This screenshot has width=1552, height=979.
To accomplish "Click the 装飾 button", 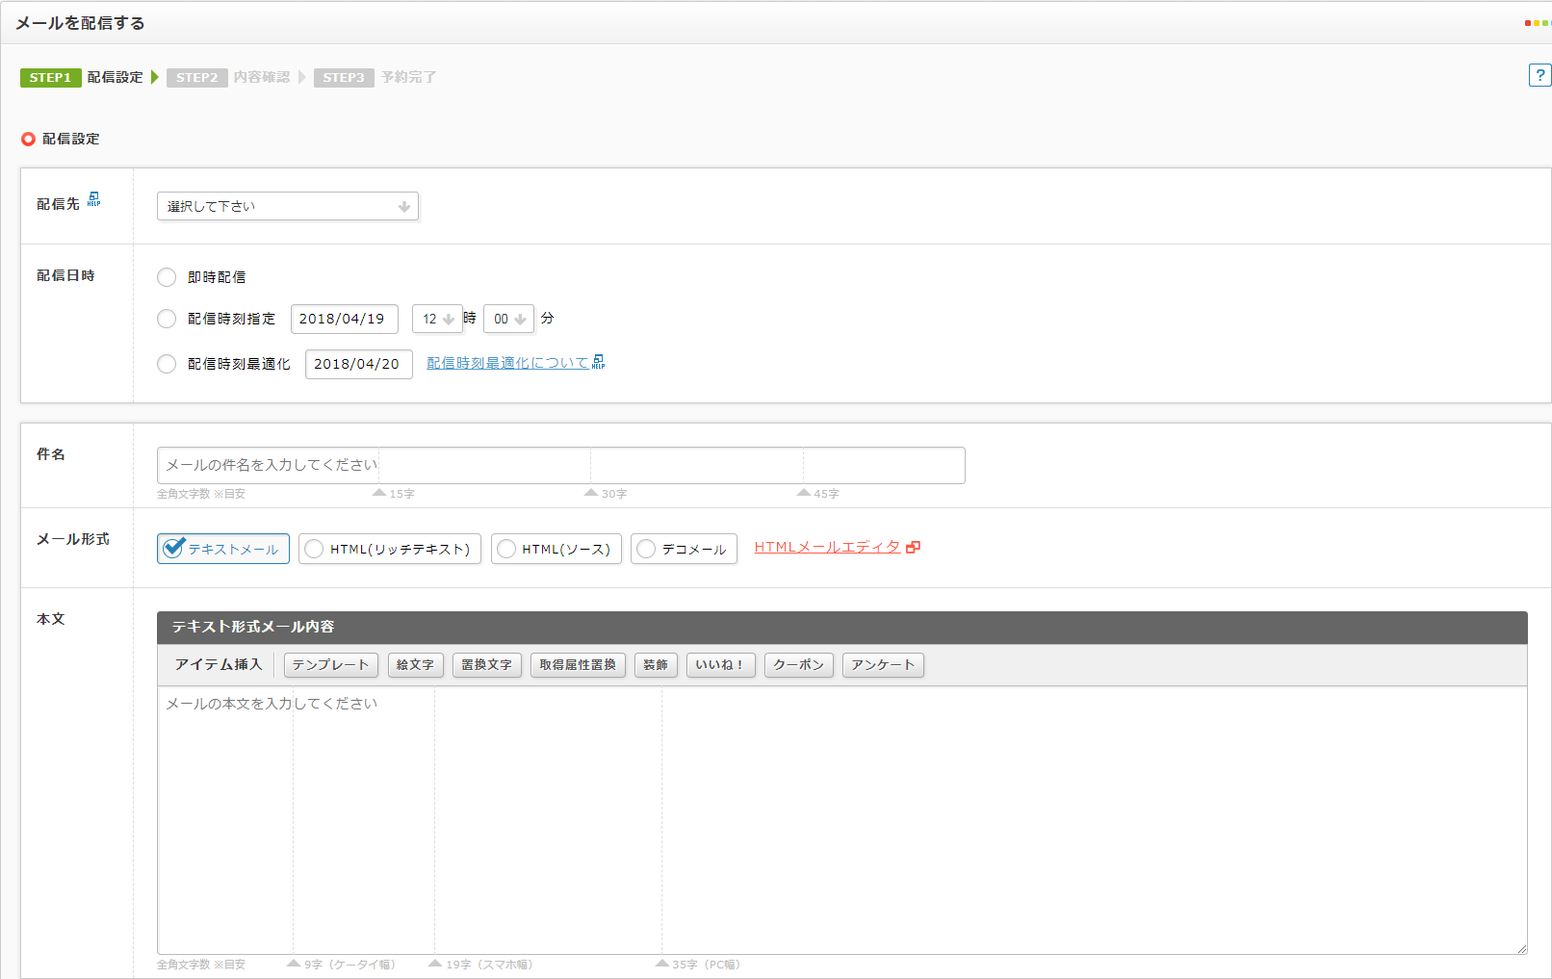I will click(656, 665).
